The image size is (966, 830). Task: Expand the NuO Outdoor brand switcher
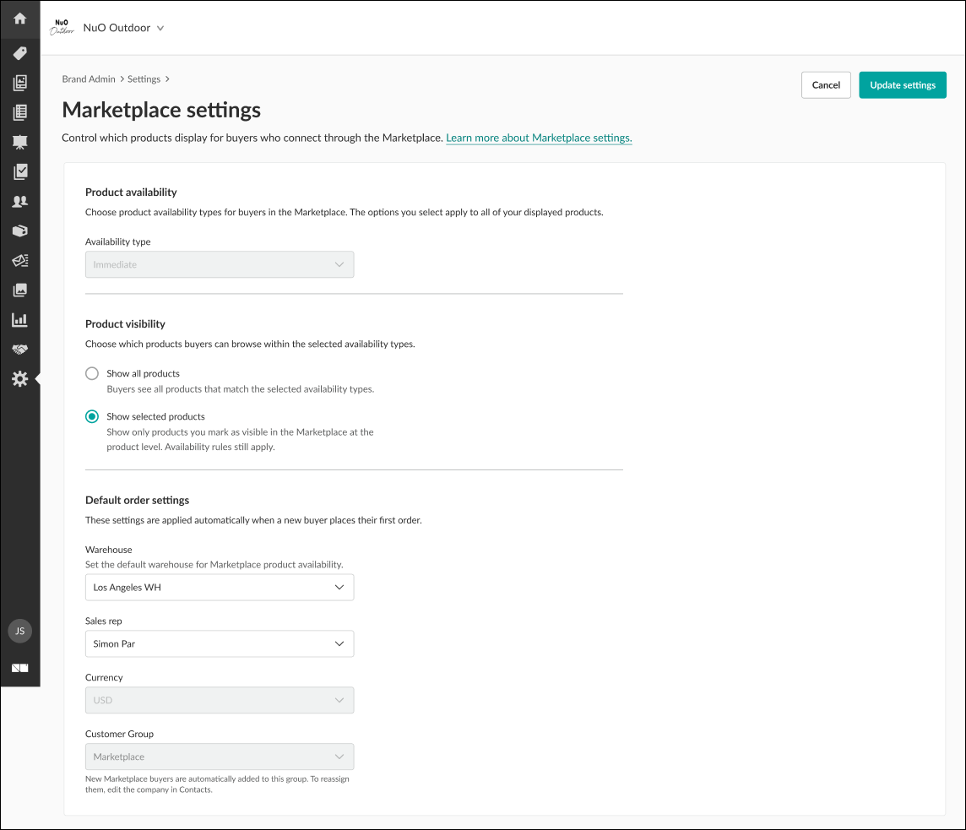[x=122, y=28]
